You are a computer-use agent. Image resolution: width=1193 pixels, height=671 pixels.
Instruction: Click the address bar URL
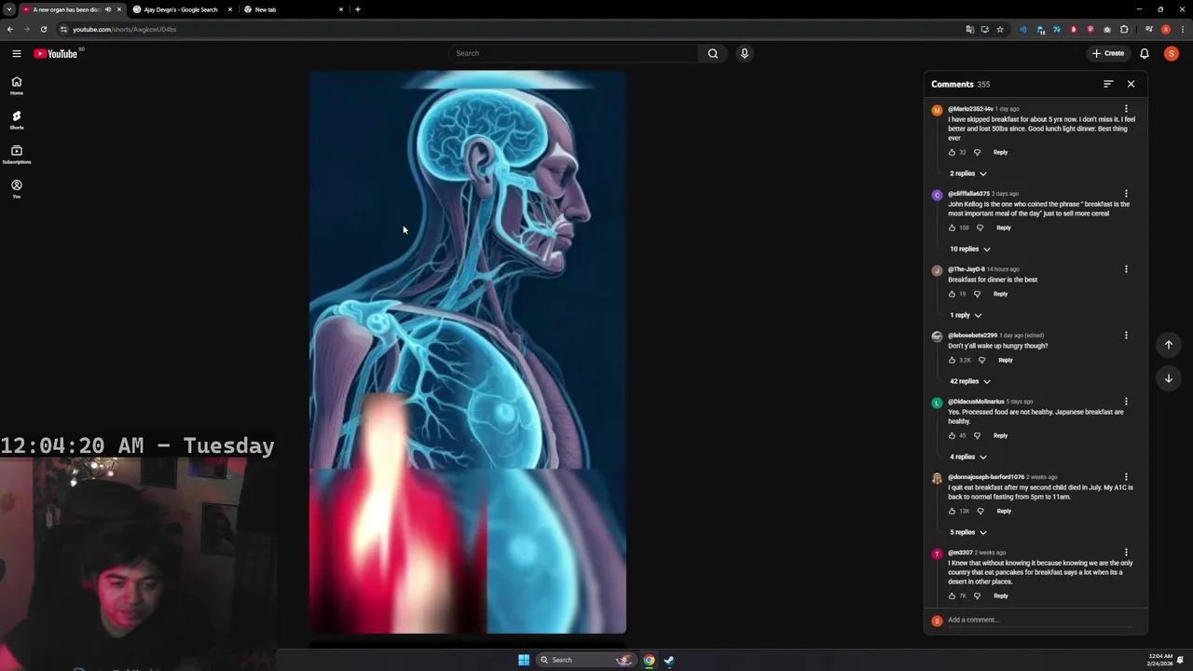[125, 29]
